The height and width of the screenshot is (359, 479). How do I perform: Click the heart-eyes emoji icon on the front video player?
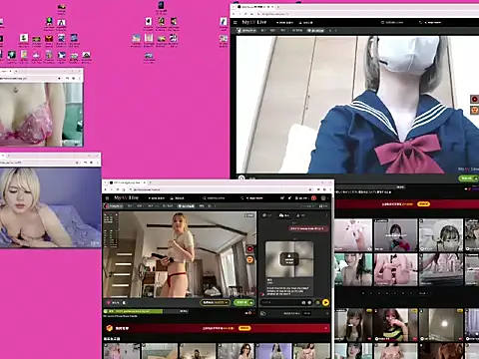(x=250, y=259)
